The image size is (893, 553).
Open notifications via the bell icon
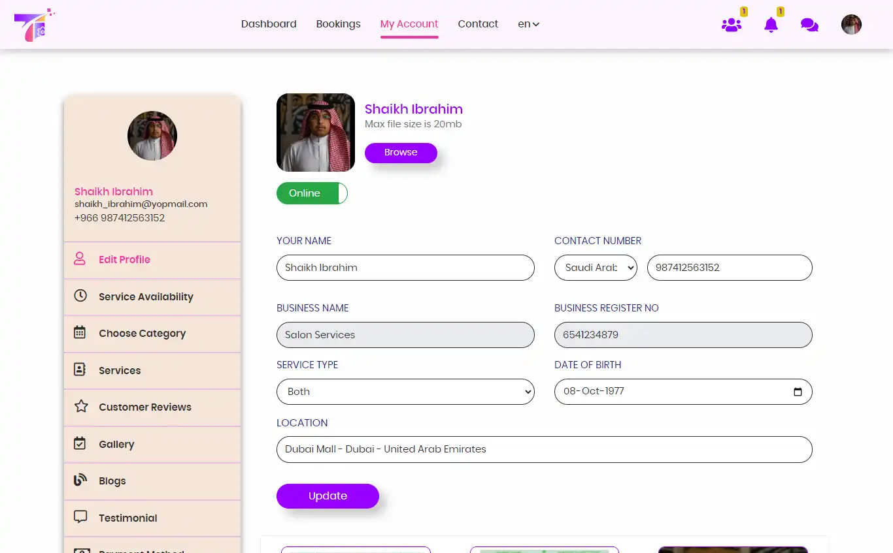tap(771, 24)
